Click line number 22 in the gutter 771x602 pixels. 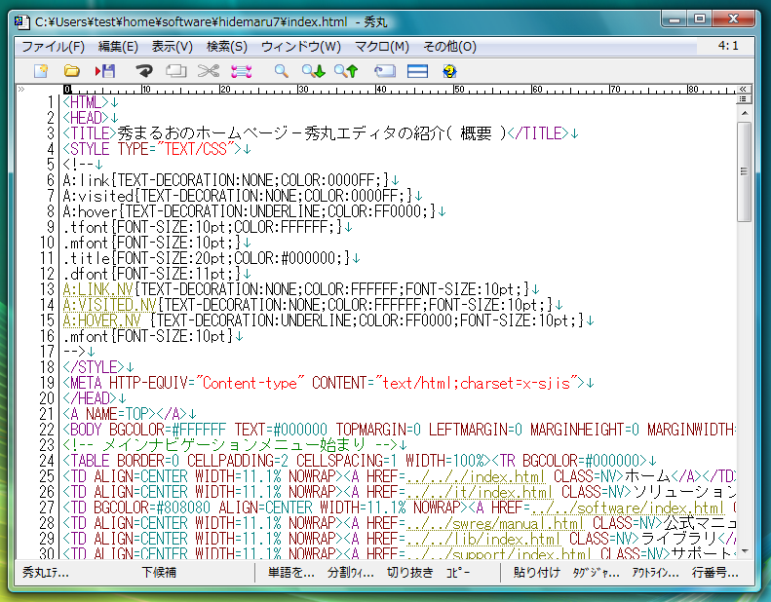tap(47, 430)
